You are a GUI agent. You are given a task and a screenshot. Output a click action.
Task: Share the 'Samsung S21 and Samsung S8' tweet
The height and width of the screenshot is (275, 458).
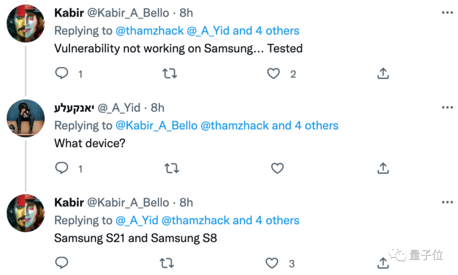pos(383,263)
